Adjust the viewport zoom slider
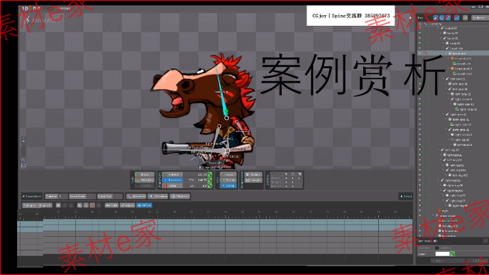 [23, 146]
